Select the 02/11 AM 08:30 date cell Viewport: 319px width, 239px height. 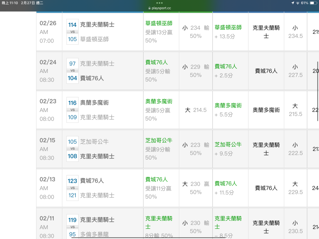tap(49, 224)
